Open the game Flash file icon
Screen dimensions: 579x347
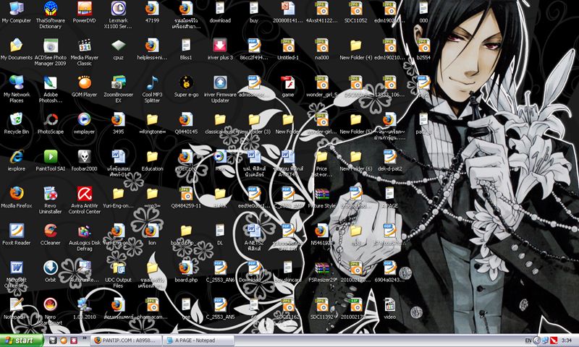pyautogui.click(x=288, y=82)
